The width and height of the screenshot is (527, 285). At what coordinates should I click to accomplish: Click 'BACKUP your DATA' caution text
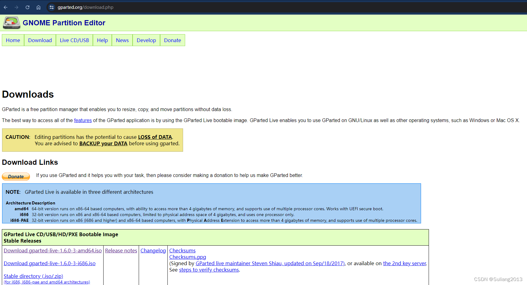point(103,143)
